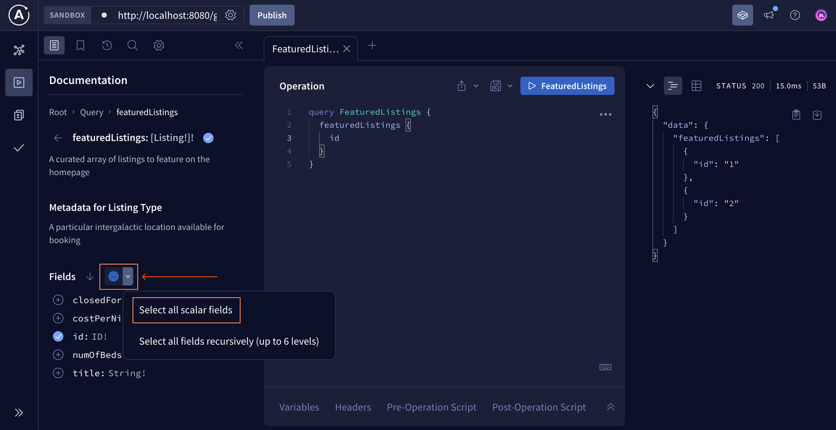The image size is (836, 430).
Task: Open the save operation dropdown chevron
Action: click(510, 85)
